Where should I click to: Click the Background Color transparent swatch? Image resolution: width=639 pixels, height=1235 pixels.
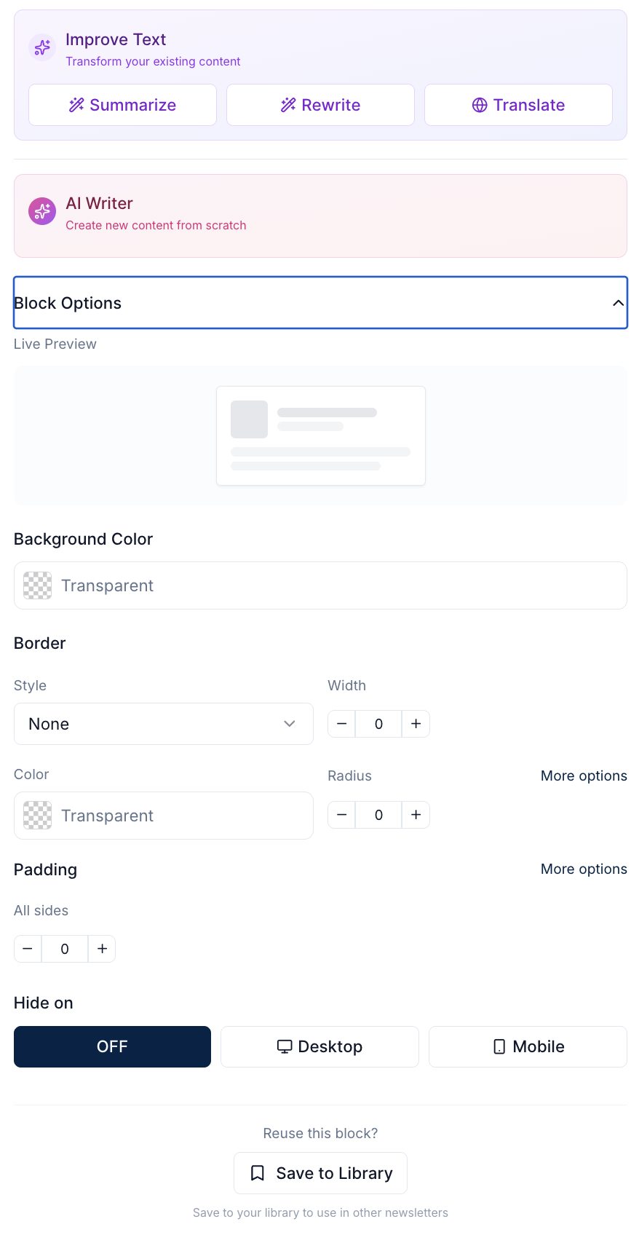coord(38,585)
